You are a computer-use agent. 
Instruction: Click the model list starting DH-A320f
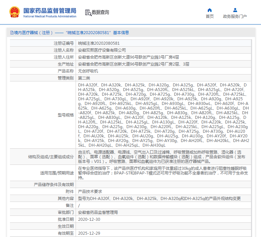[163, 115]
